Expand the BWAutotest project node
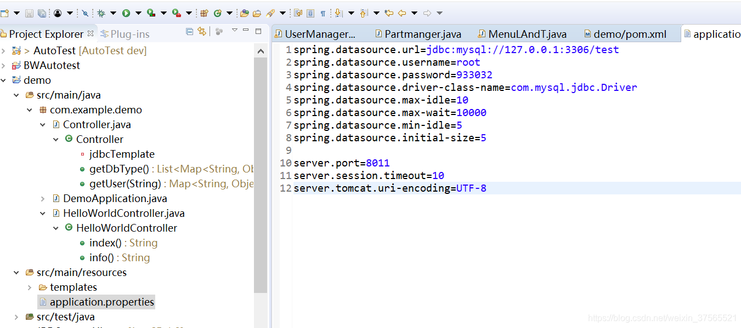Viewport: 741px width, 328px height. (3, 65)
